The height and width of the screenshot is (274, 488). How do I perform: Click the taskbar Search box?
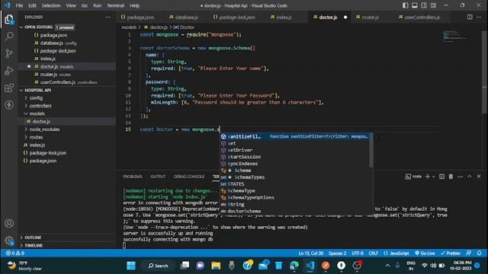click(158, 266)
